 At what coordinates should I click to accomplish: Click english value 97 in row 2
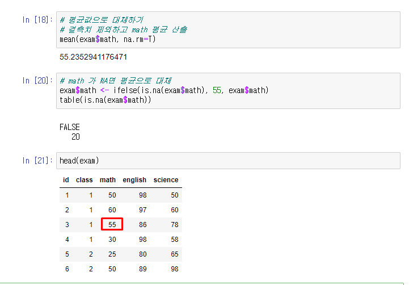[143, 210]
